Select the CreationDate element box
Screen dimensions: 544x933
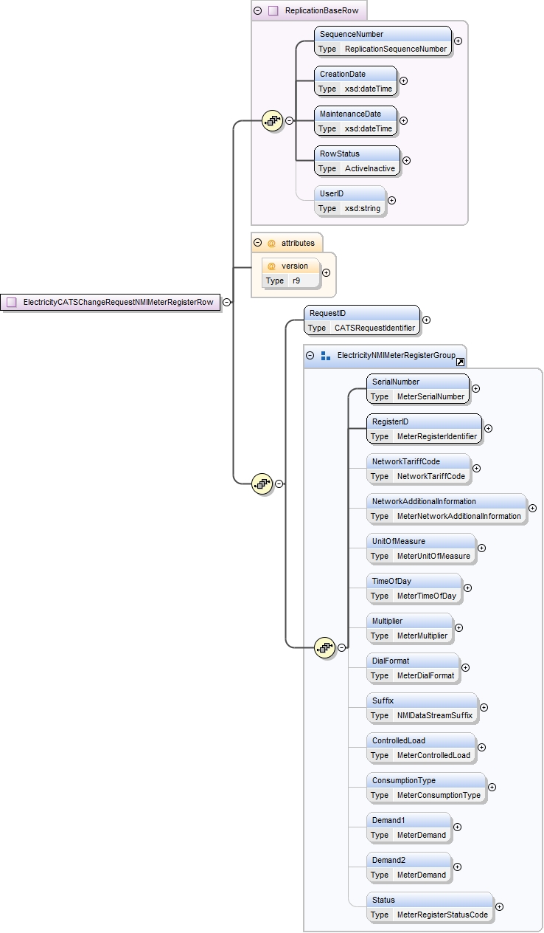point(355,81)
